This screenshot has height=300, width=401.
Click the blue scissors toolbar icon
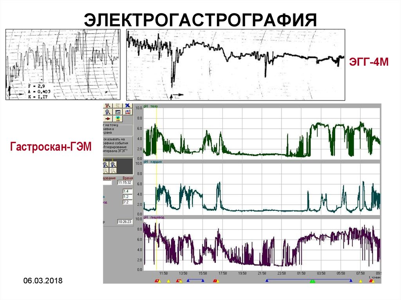tap(127, 105)
